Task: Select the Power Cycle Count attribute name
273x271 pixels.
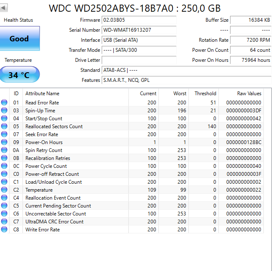Action: (x=46, y=166)
